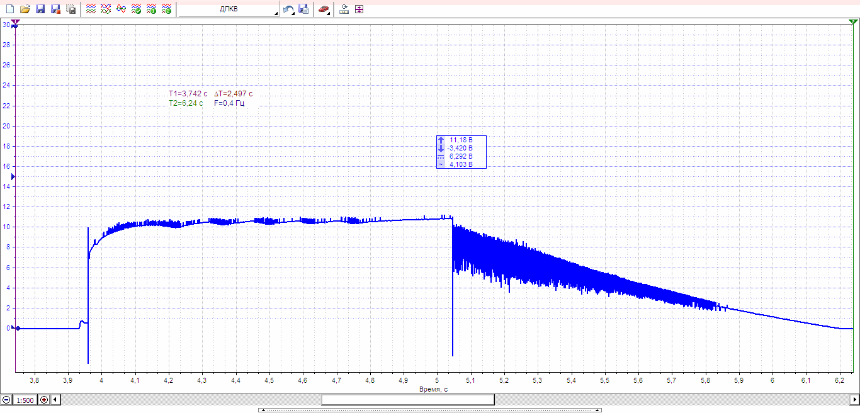860x413 pixels.
Task: Click the overlapping red-blue sine waves icon
Action: pyautogui.click(x=121, y=9)
